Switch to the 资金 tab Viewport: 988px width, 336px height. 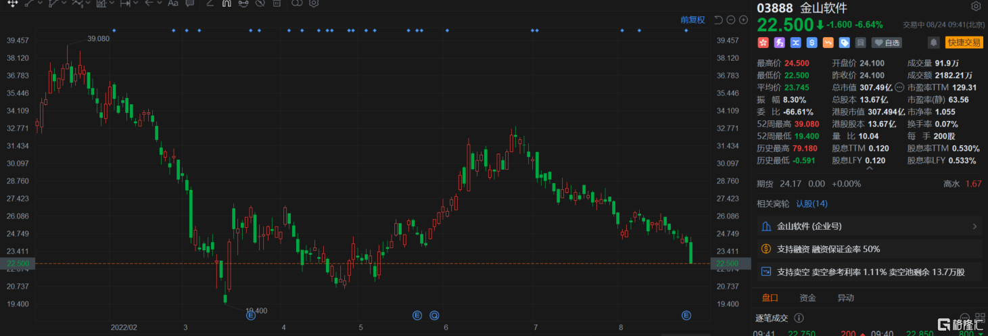tap(807, 297)
